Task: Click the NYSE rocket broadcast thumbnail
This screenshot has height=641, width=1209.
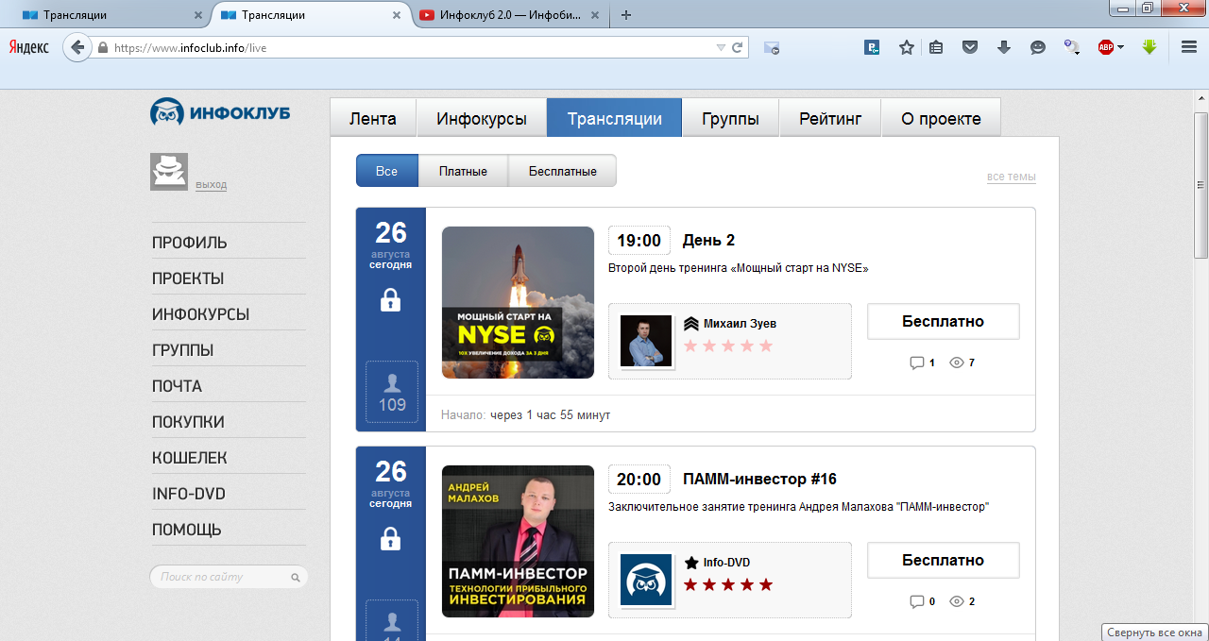Action: tap(518, 302)
